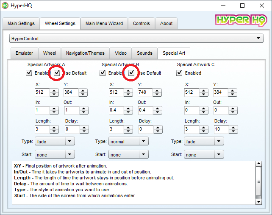The image size is (272, 215).
Task: Open the HyperControl wheel selection dropdown
Action: point(258,39)
